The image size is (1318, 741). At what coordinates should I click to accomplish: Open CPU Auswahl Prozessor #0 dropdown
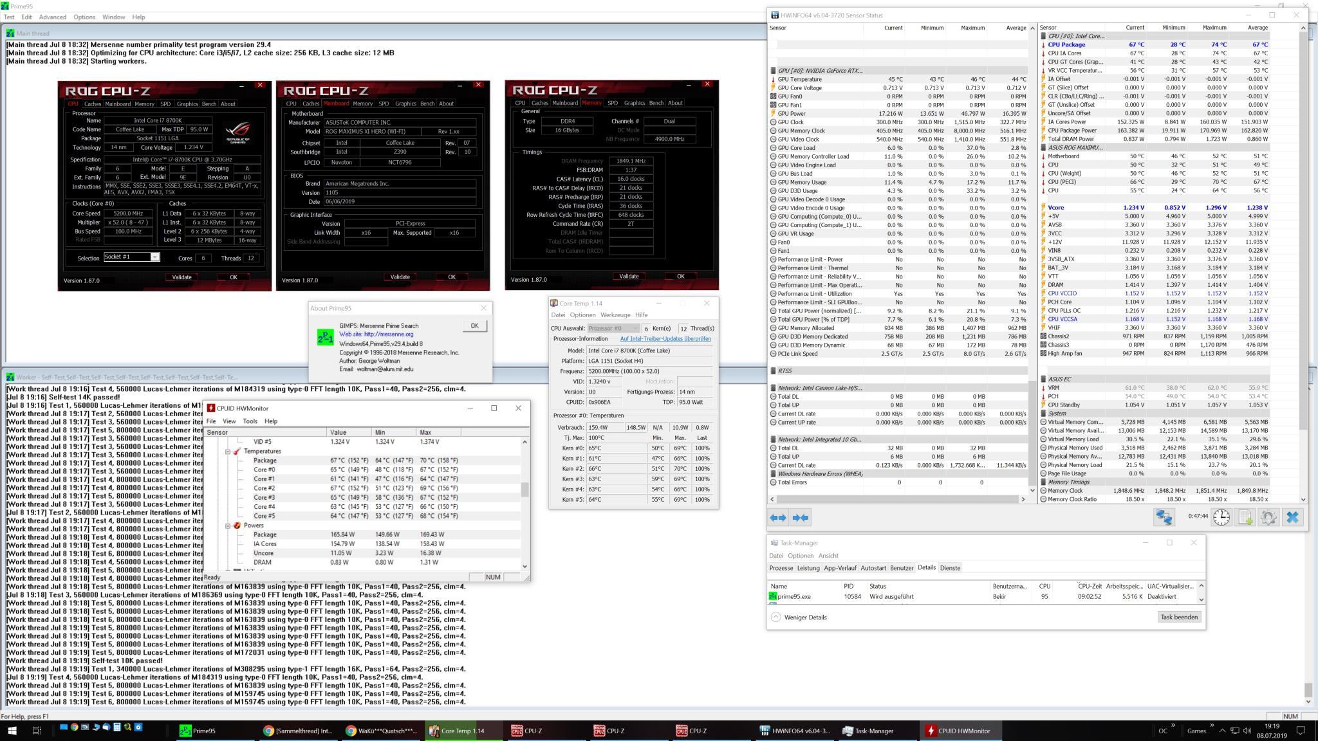[613, 329]
